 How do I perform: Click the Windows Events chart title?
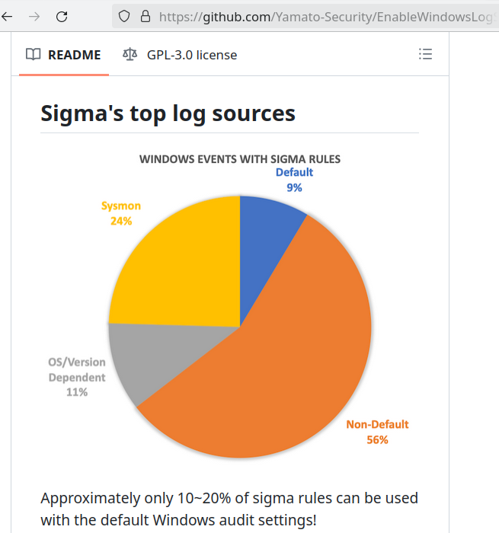point(240,159)
